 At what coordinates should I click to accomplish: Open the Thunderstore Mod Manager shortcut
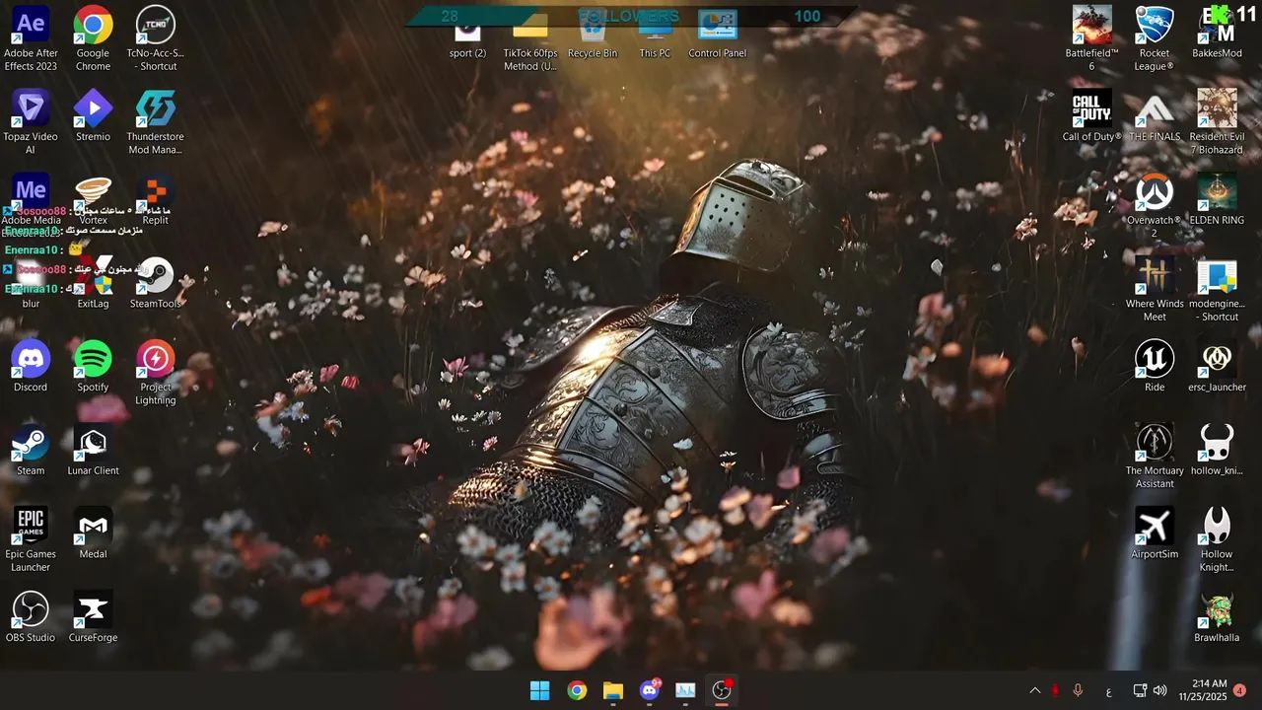(x=155, y=123)
